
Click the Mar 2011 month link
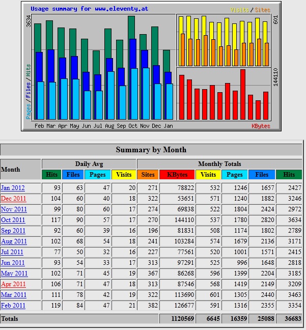[14, 295]
